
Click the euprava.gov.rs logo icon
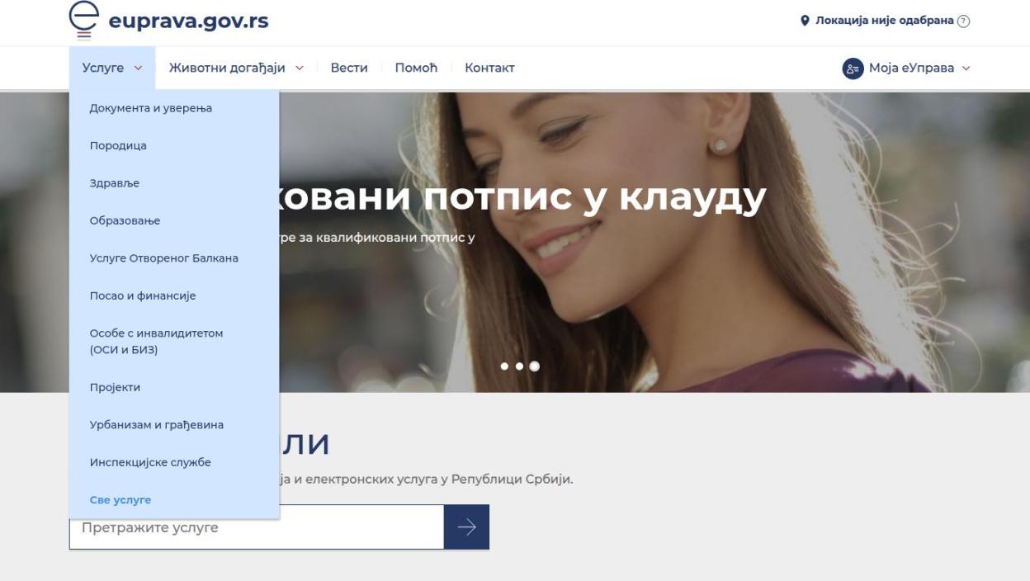coord(84,21)
